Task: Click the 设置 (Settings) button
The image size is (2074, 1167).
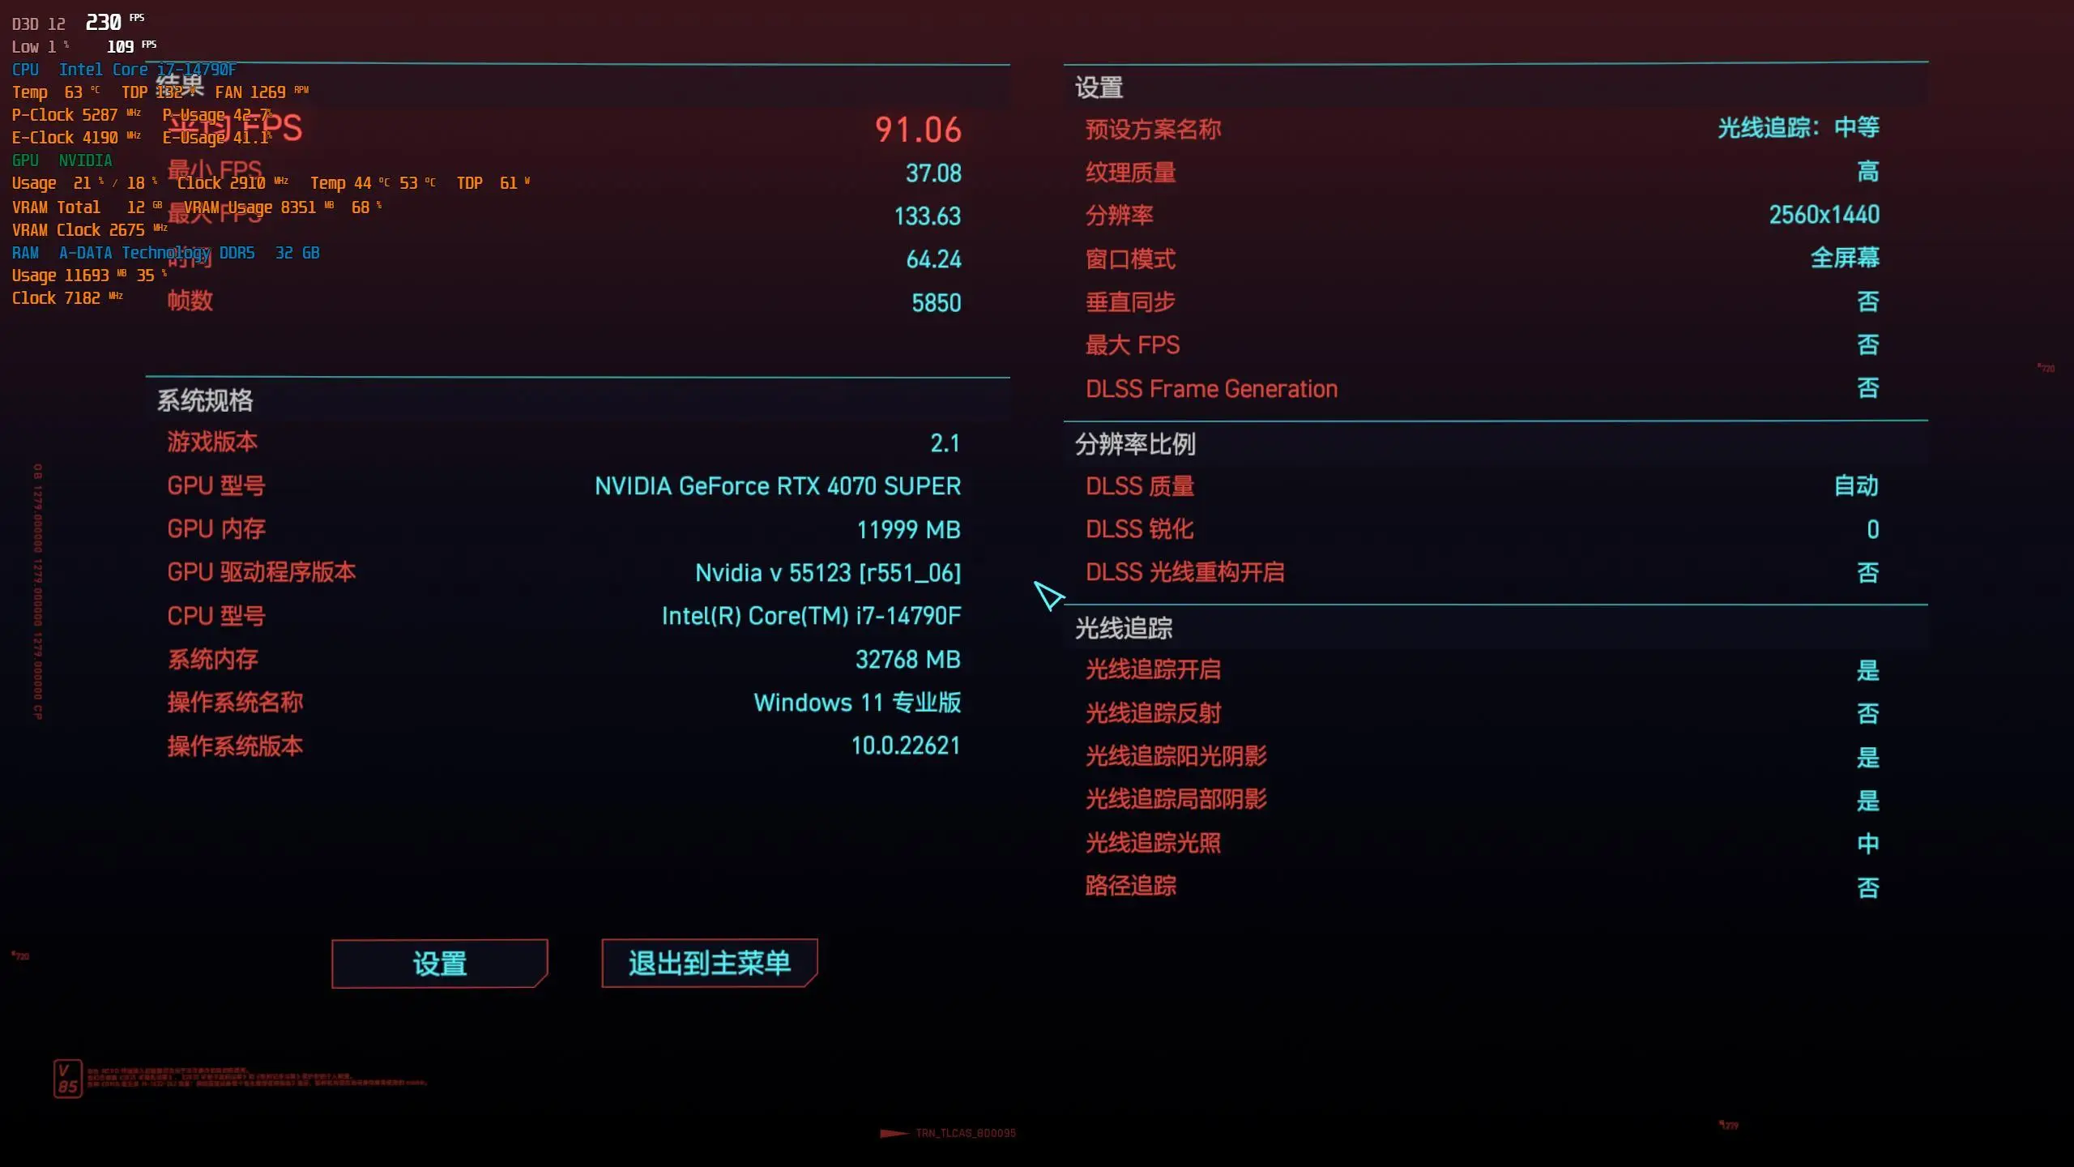Action: [439, 964]
